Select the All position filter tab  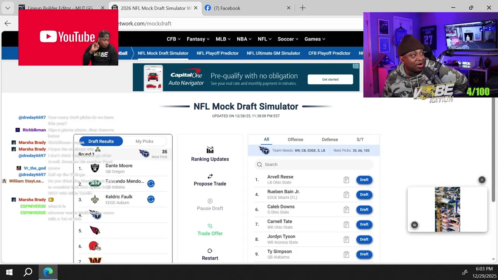[267, 139]
